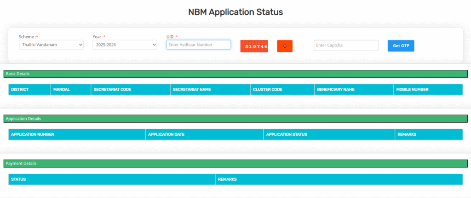Click the APPLICATION STATUS column header

[329, 135]
